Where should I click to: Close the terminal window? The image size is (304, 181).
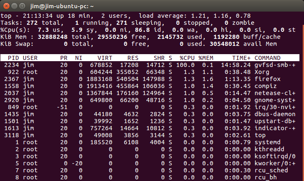[x=6, y=6]
